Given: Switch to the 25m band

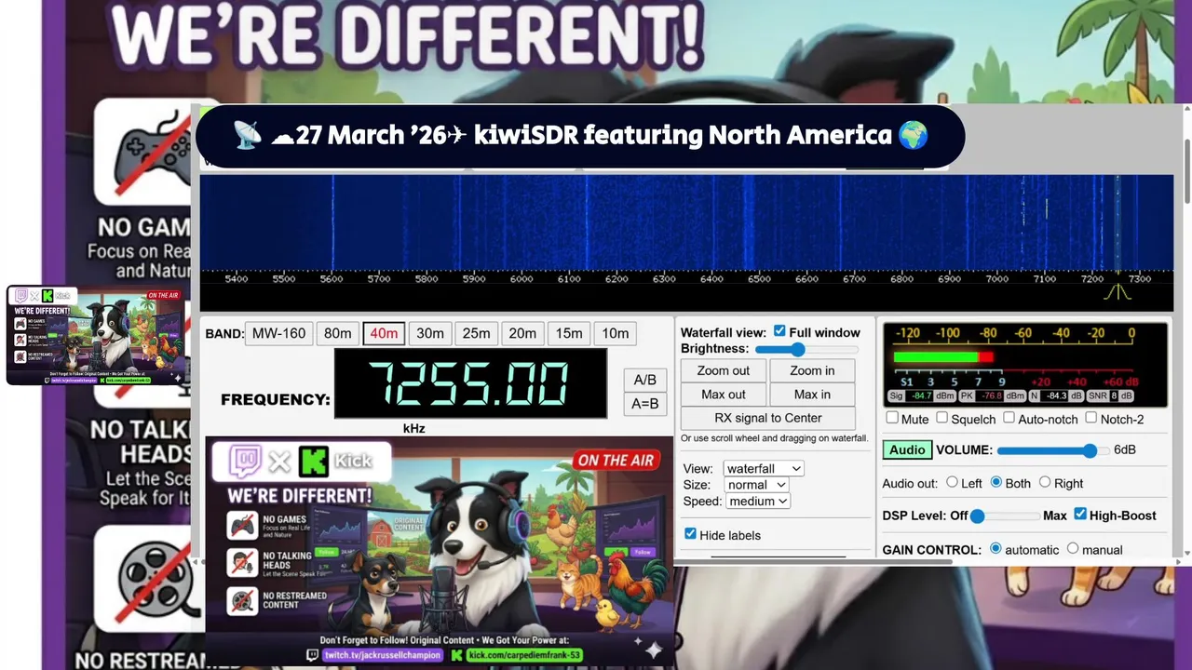Looking at the screenshot, I should pos(476,333).
